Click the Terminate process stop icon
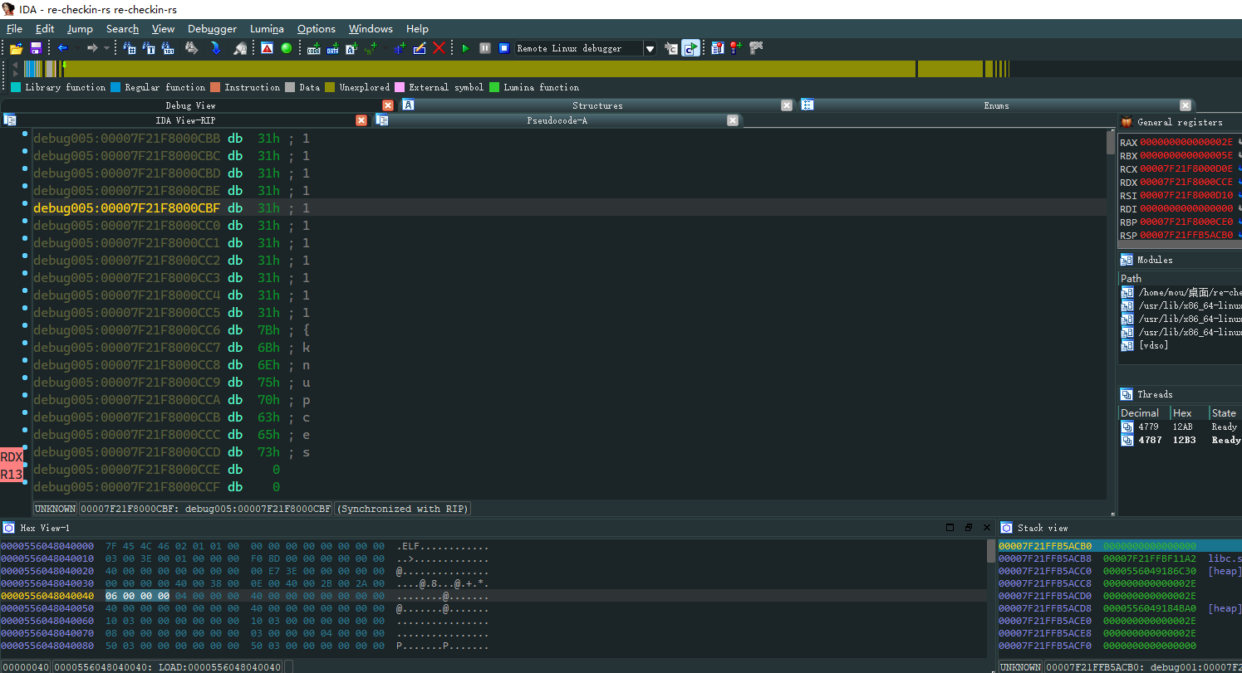The width and height of the screenshot is (1242, 673). (503, 48)
